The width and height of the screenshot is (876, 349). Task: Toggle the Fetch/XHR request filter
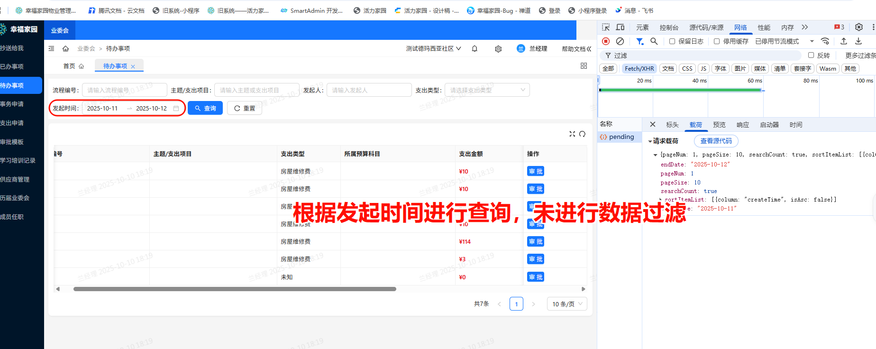pos(639,69)
